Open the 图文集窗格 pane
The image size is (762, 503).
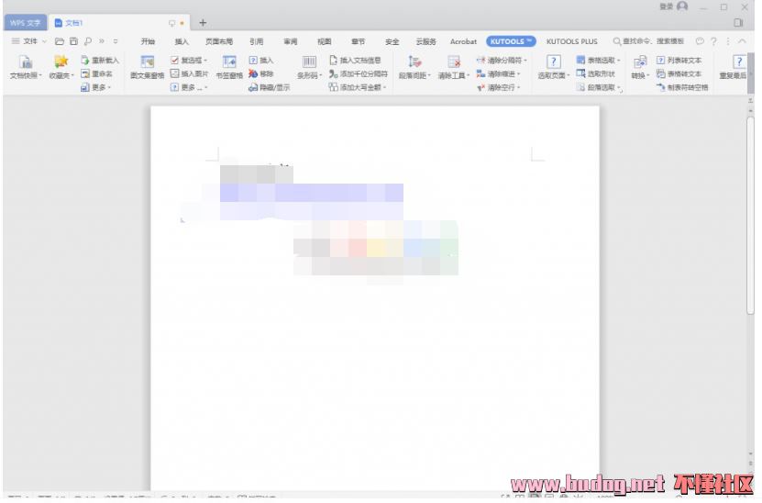pos(148,67)
